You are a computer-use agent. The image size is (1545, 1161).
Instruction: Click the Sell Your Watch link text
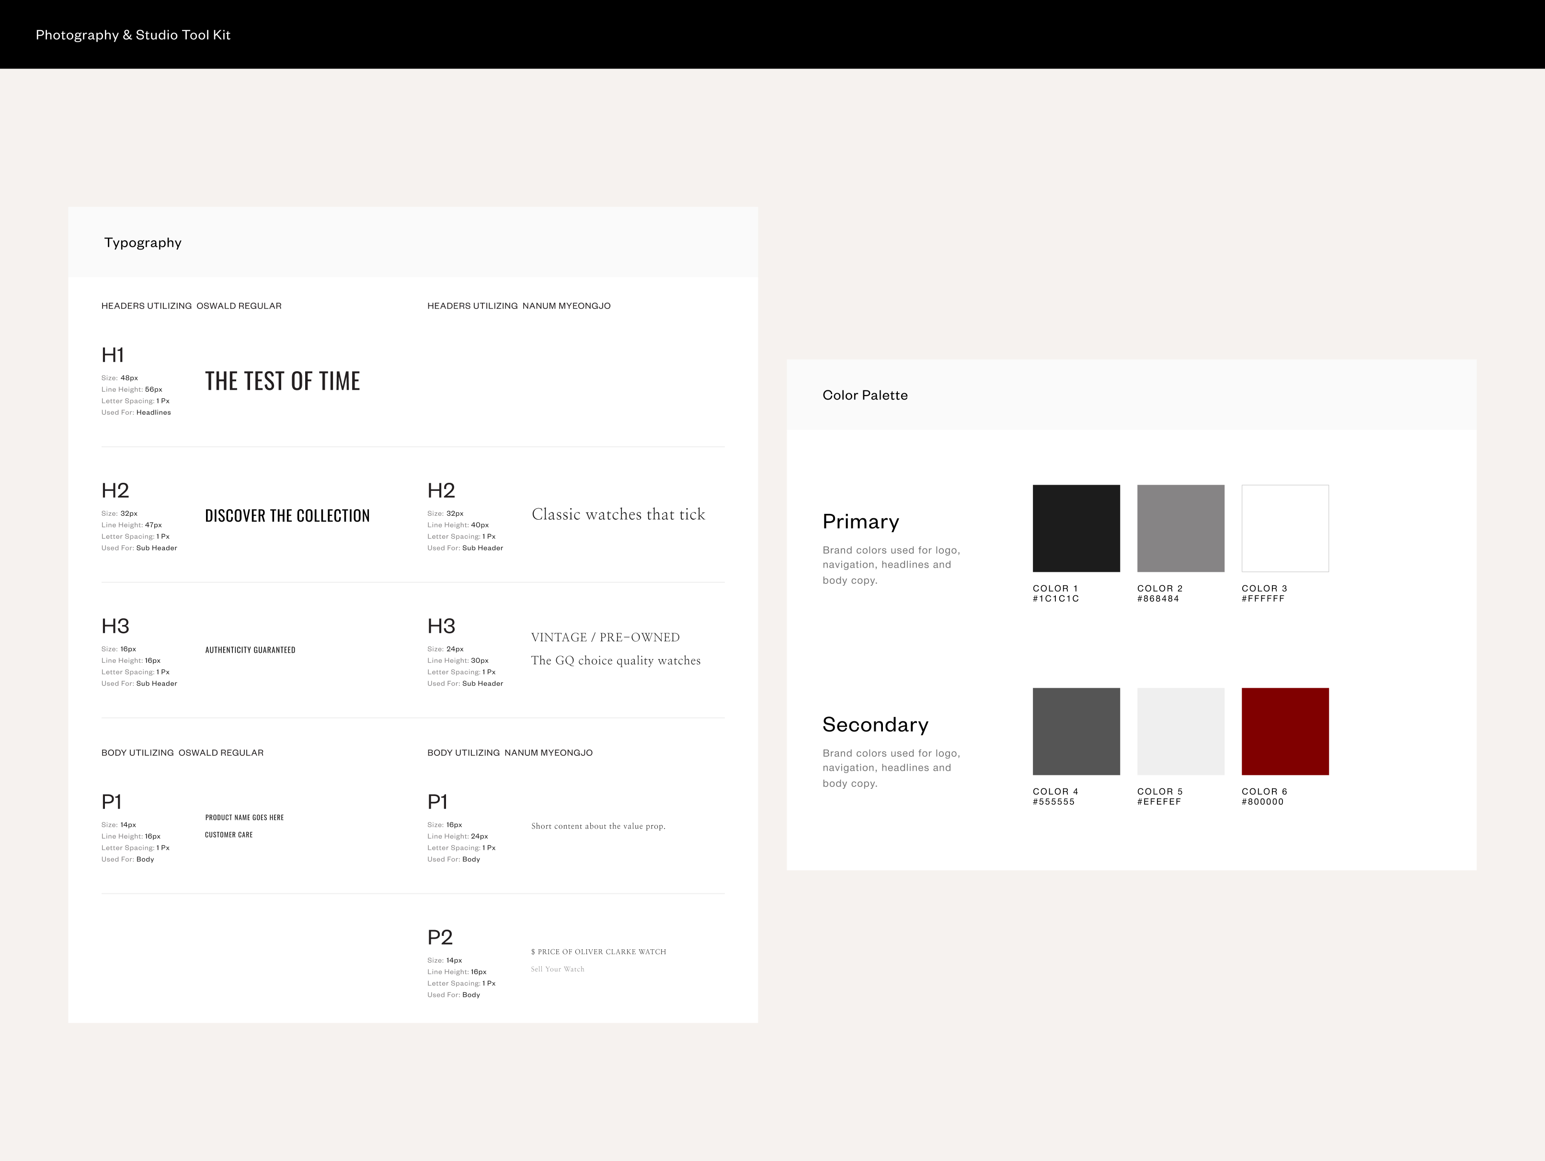tap(557, 969)
